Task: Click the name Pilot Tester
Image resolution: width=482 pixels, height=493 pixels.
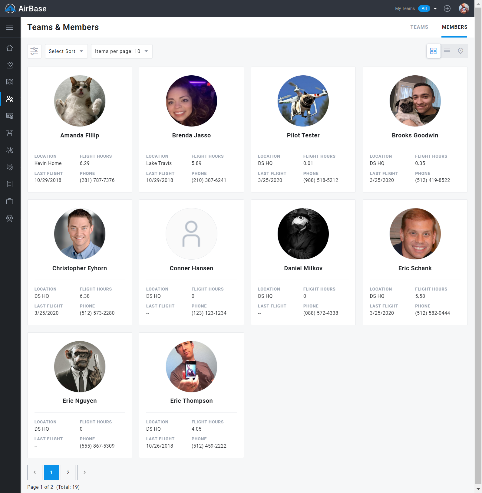Action: pos(303,135)
